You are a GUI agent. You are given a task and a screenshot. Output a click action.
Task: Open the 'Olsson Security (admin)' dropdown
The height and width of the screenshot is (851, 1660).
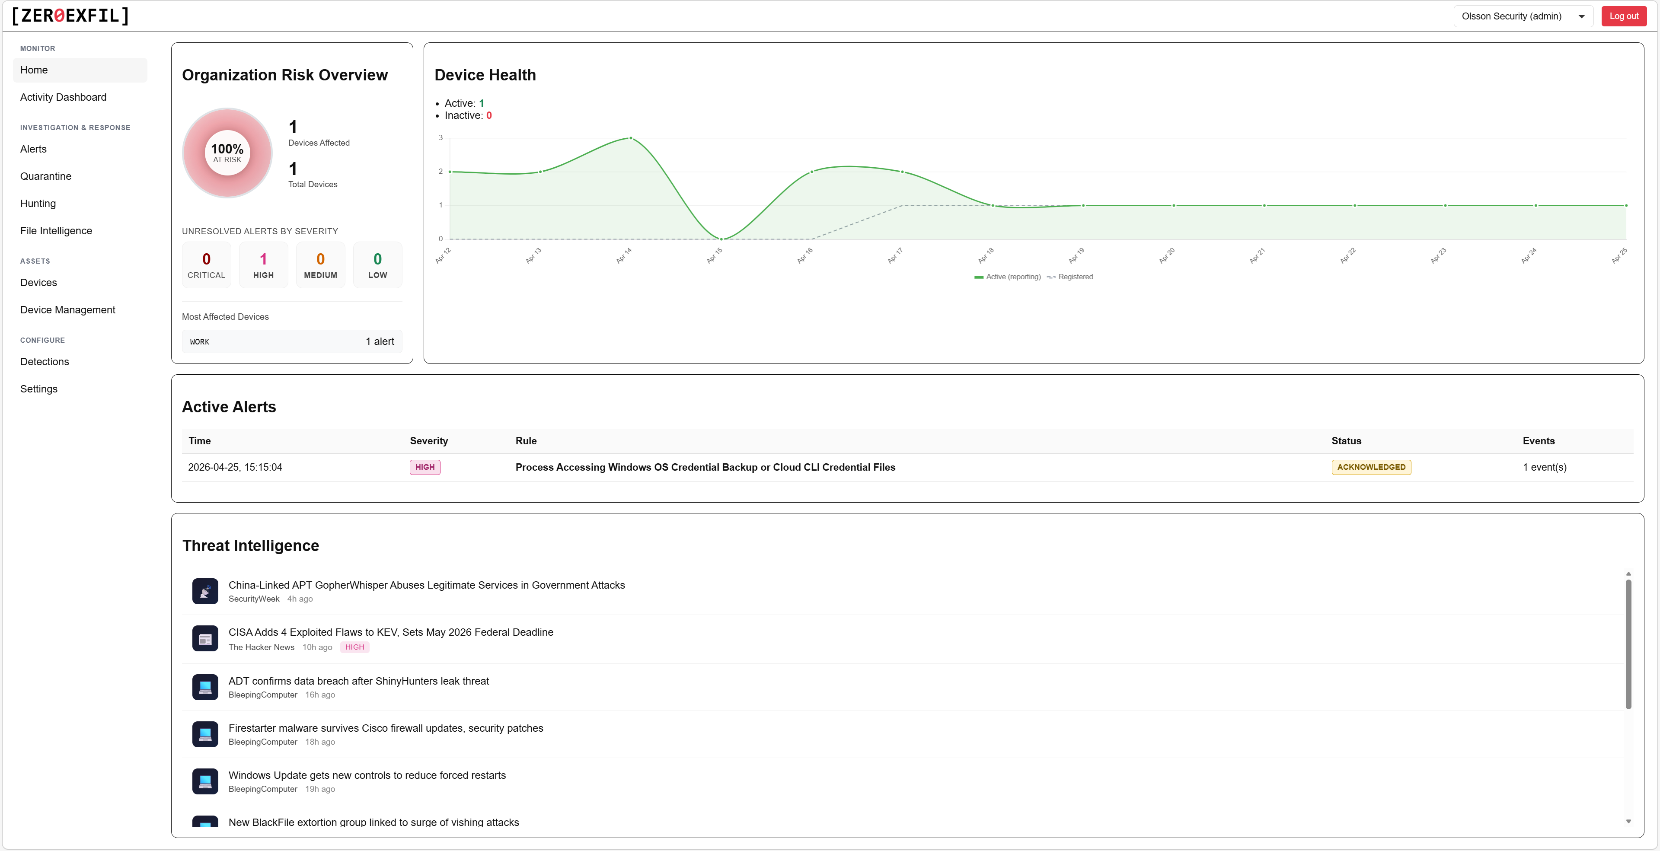(1523, 16)
